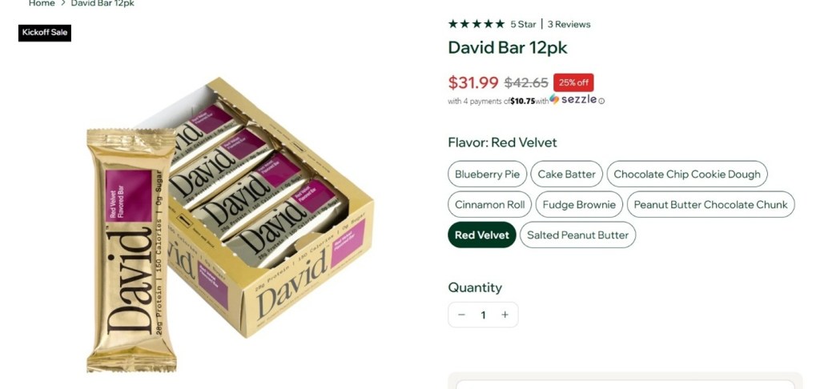This screenshot has height=389, width=820.
Task: Click the minus quantity icon
Action: [x=461, y=315]
